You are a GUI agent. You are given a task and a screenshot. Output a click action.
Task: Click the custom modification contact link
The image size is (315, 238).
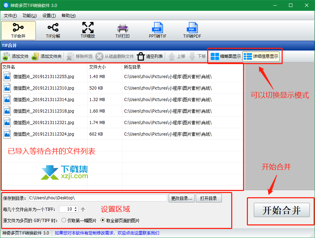pyautogui.click(x=107, y=233)
